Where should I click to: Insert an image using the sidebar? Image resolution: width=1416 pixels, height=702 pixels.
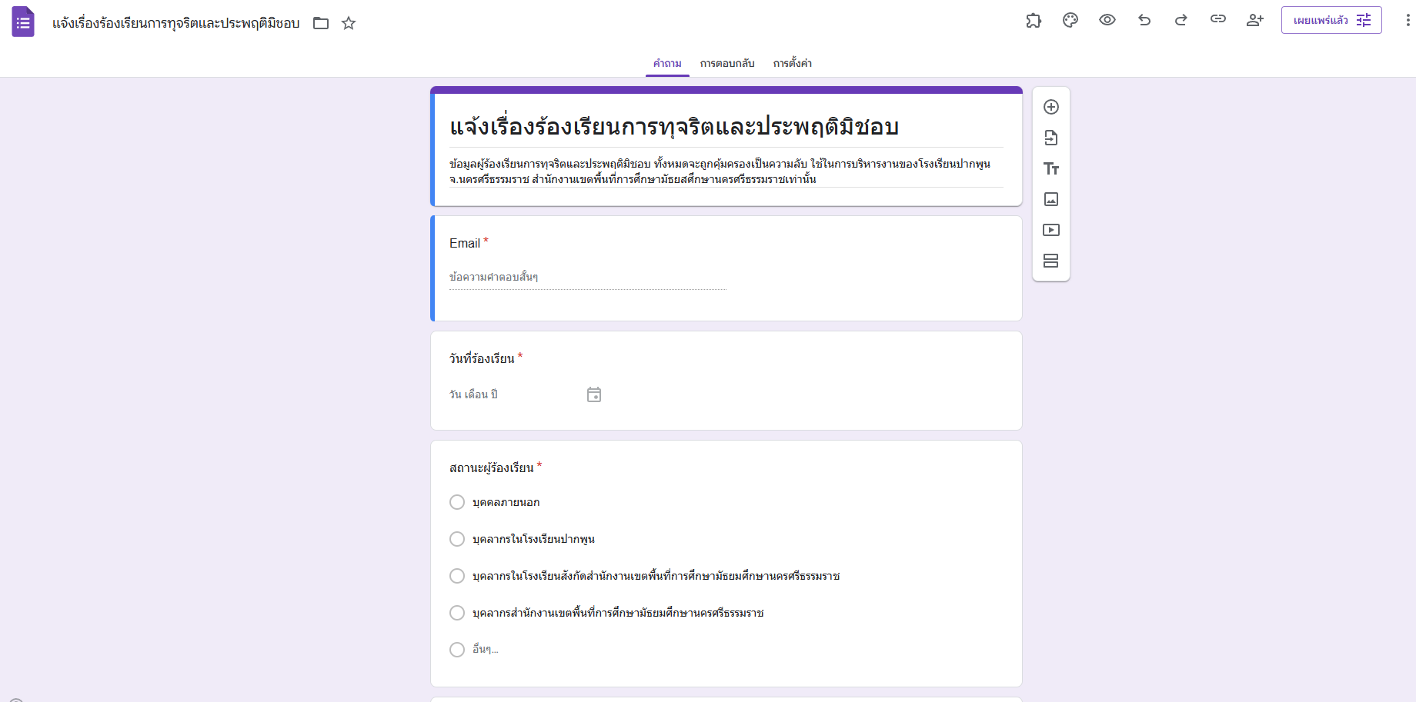1051,199
